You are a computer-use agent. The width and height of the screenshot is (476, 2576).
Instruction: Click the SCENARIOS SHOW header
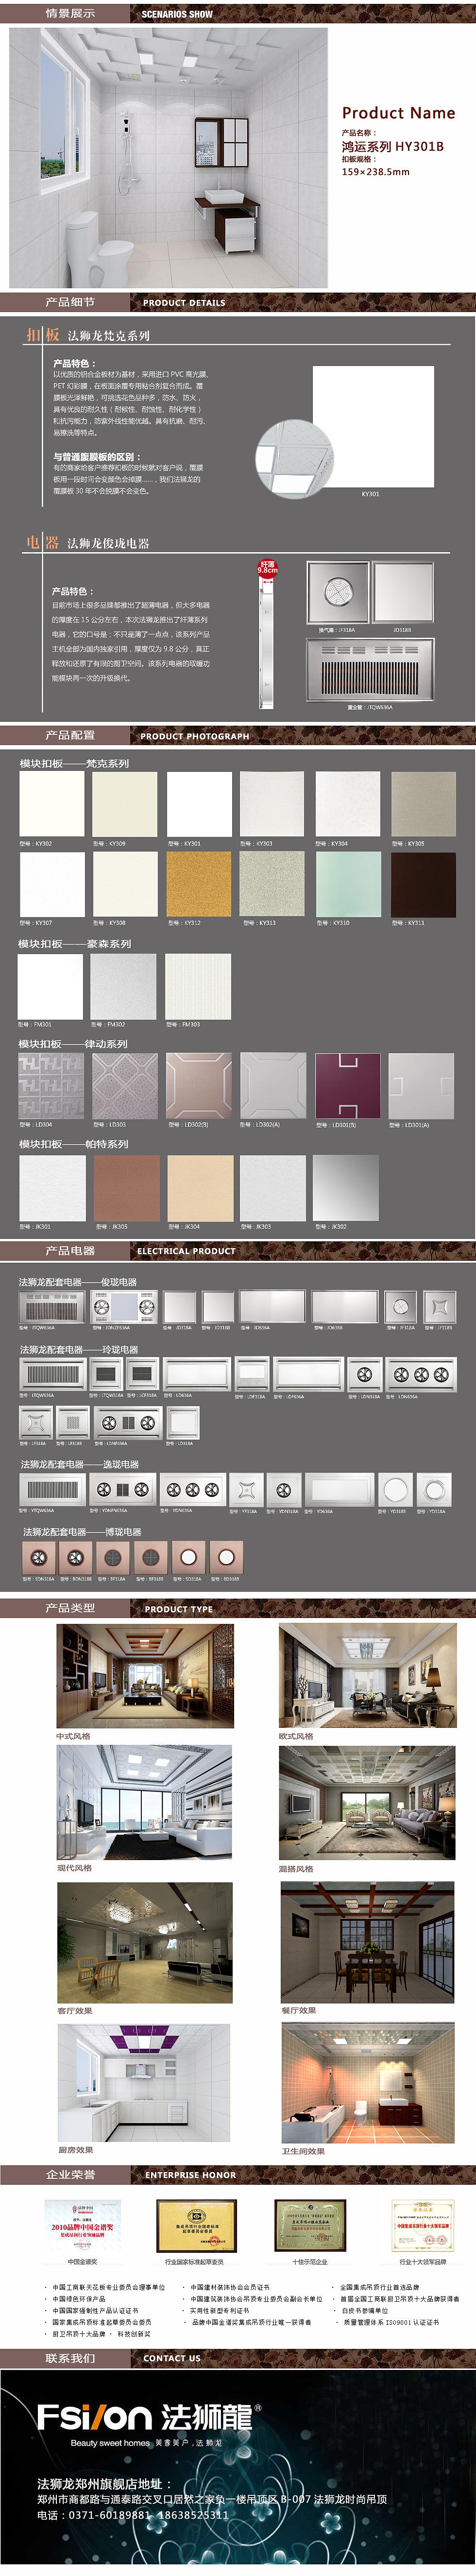pos(177,14)
